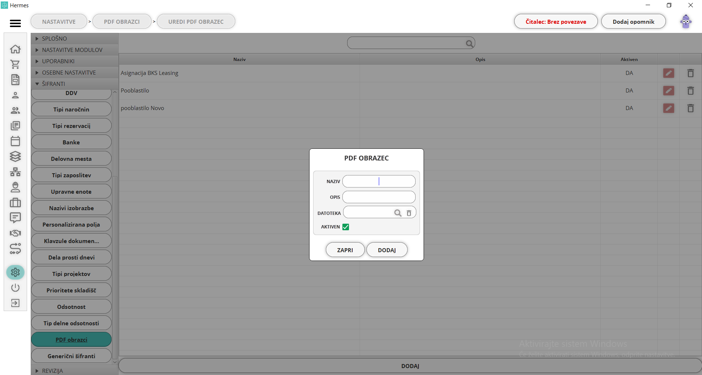Open the handshake sidebar icon
702x375 pixels.
click(15, 233)
